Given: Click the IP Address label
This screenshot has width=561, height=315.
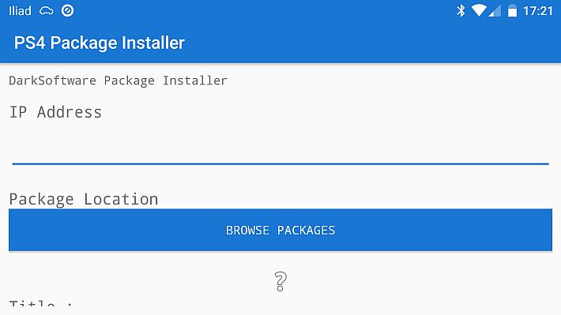Looking at the screenshot, I should pyautogui.click(x=55, y=112).
